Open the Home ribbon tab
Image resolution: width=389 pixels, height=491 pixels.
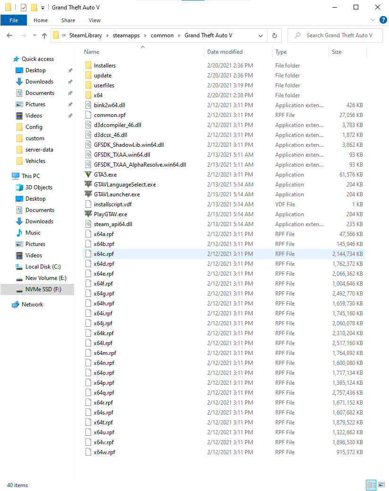[x=41, y=20]
